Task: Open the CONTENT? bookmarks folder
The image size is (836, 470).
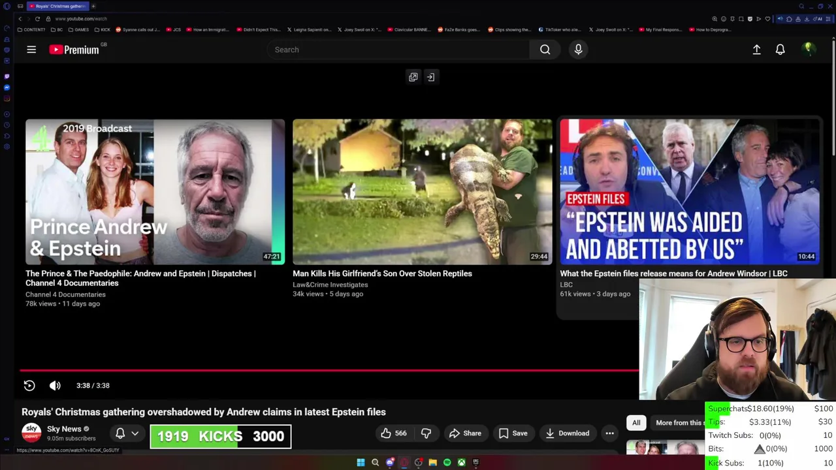Action: 31,29
